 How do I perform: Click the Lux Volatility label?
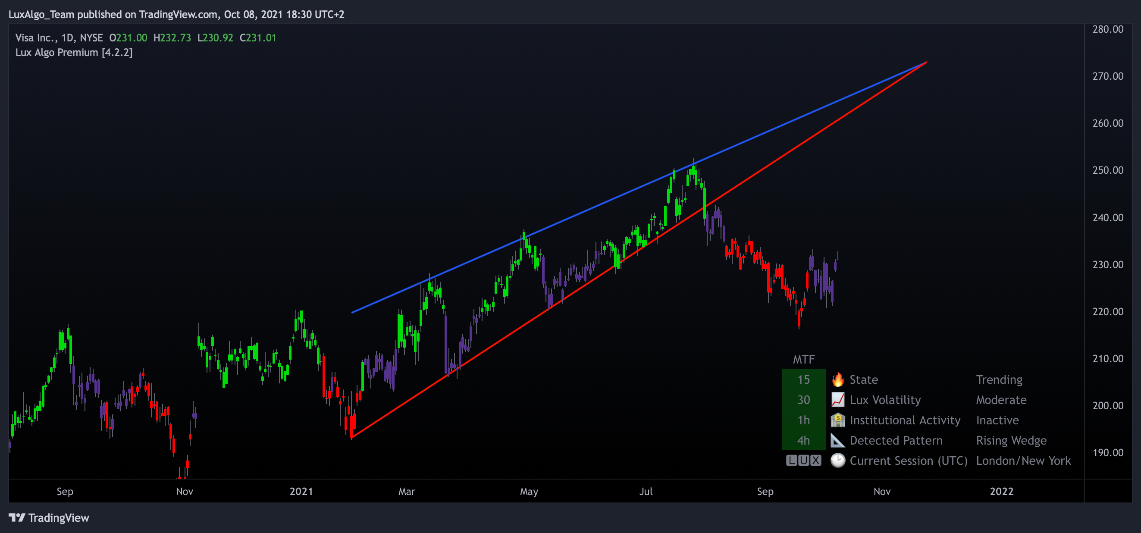[885, 400]
